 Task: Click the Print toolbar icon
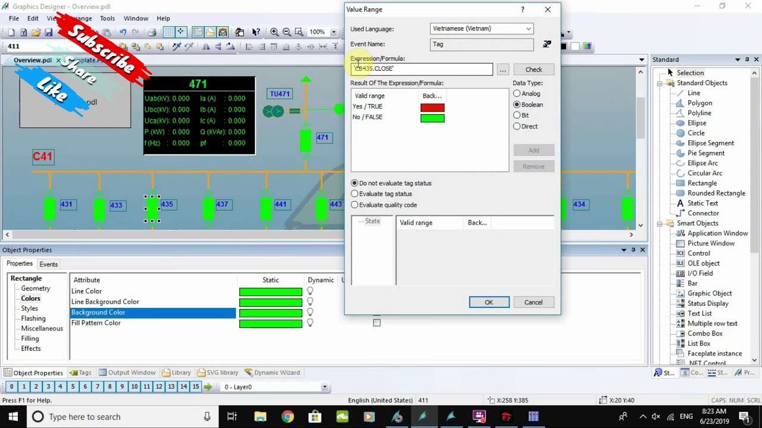(152, 32)
